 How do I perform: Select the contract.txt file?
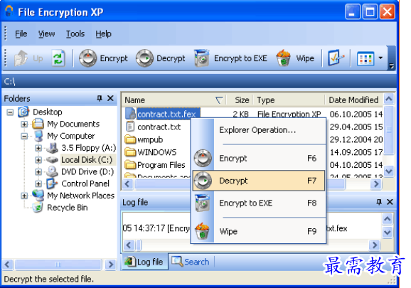[159, 127]
